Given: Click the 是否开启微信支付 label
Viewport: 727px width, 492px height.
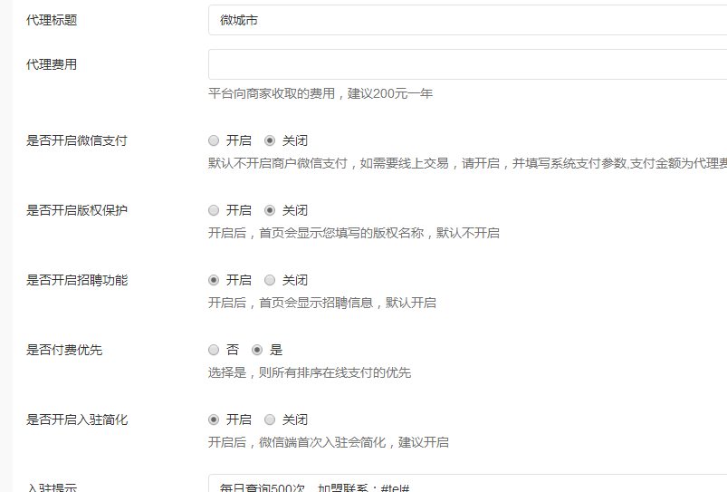Looking at the screenshot, I should pyautogui.click(x=77, y=140).
